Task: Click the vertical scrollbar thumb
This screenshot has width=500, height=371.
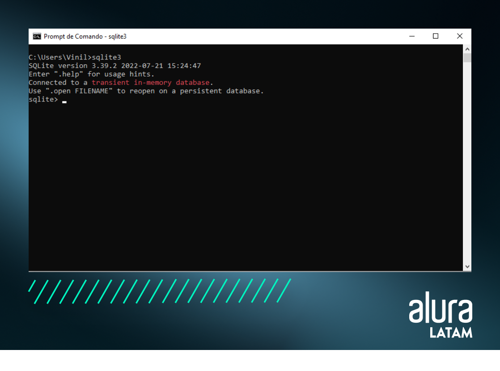Action: 467,58
